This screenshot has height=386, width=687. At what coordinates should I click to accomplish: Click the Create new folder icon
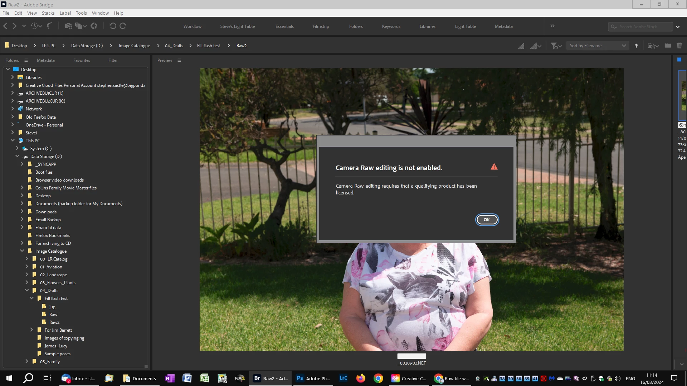pyautogui.click(x=668, y=46)
